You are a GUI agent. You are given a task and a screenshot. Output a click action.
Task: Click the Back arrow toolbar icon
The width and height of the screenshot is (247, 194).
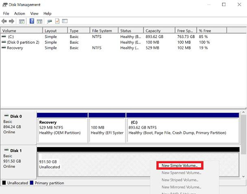pyautogui.click(x=4, y=21)
